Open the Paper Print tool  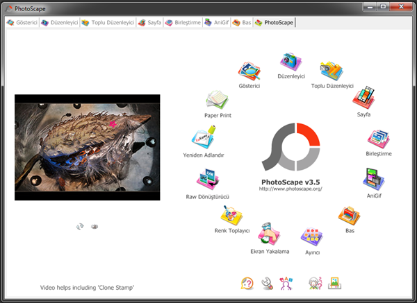(x=218, y=101)
